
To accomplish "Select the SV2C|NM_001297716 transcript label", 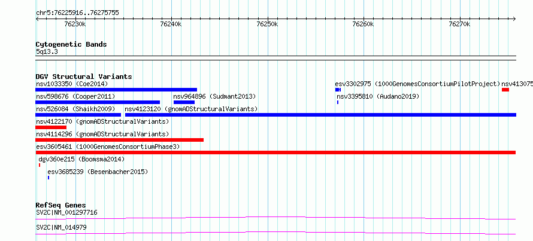I will pyautogui.click(x=66, y=213).
